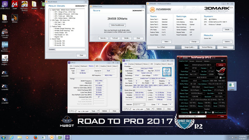Click the Intel Core i5 logo in CPU-Z
The width and height of the screenshot is (249, 140).
pos(167,72)
